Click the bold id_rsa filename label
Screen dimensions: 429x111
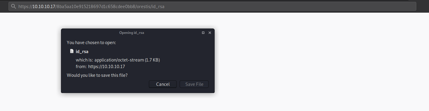point(82,52)
